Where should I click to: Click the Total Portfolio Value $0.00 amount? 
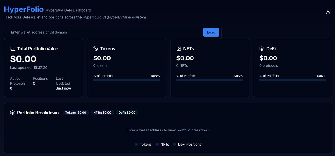[x=23, y=59]
